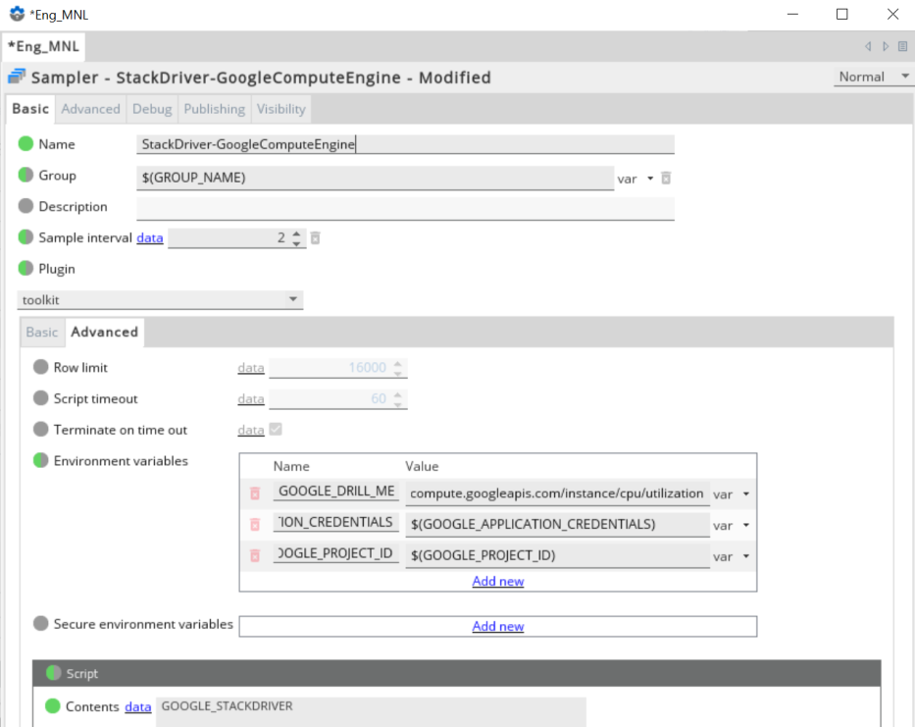Open var dropdown for ION_CREDENTIALS row
915x727 pixels.
pos(745,525)
